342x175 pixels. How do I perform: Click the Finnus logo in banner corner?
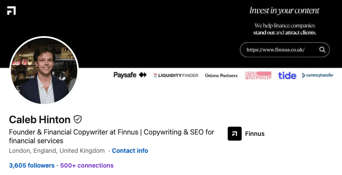coord(11,10)
